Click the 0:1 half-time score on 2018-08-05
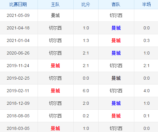Screen dimensions: 158x132 (x=147, y=116)
